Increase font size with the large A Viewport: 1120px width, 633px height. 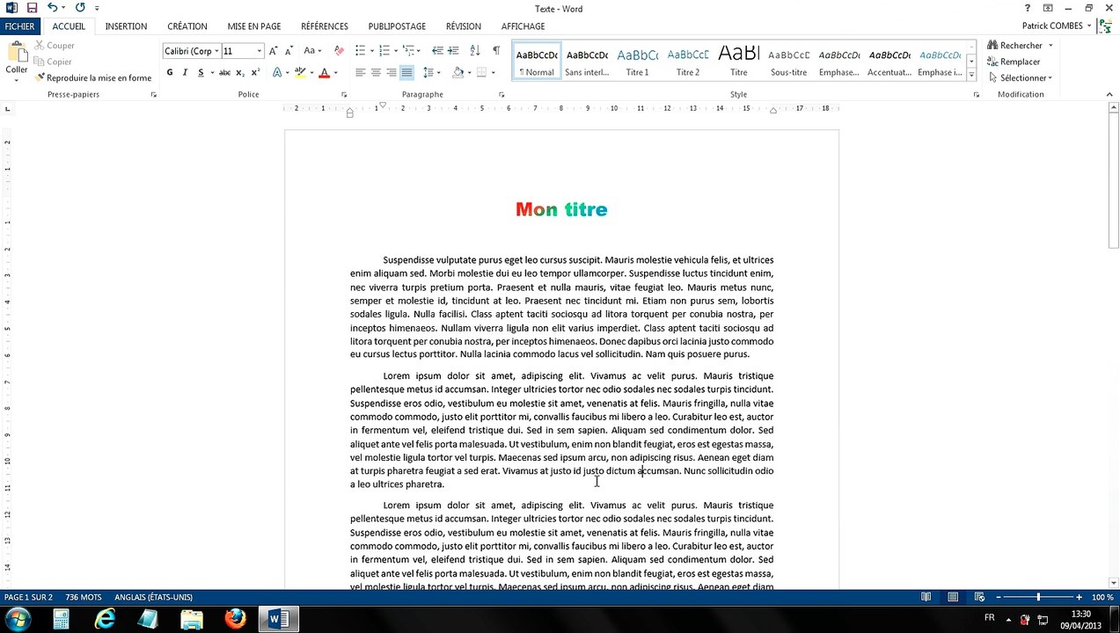(274, 51)
